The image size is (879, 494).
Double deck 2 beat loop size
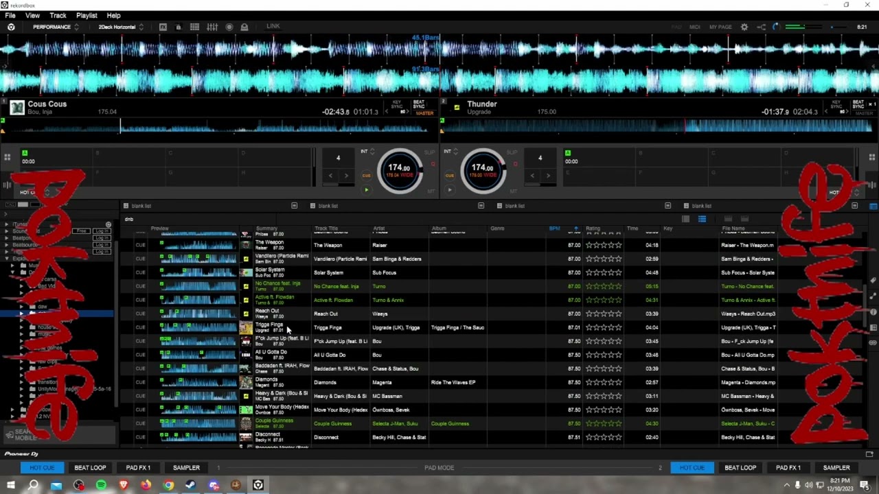548,176
